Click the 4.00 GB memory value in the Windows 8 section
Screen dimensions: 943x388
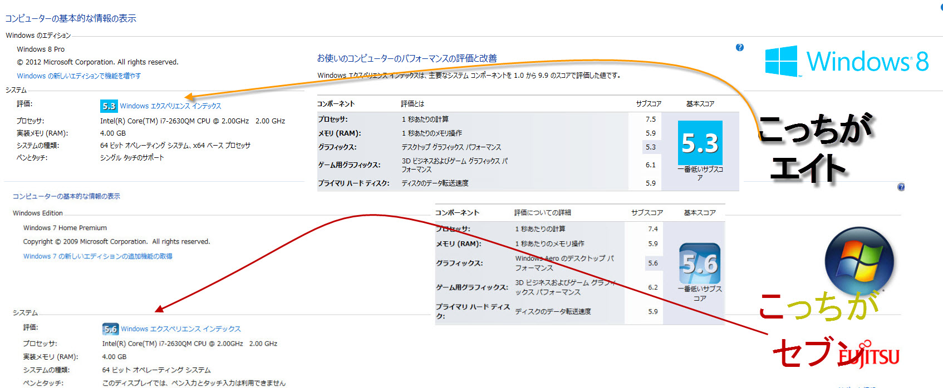[113, 133]
